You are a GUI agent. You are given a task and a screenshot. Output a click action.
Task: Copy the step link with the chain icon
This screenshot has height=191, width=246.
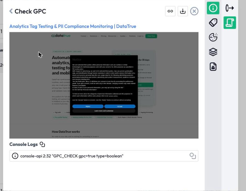(x=170, y=11)
